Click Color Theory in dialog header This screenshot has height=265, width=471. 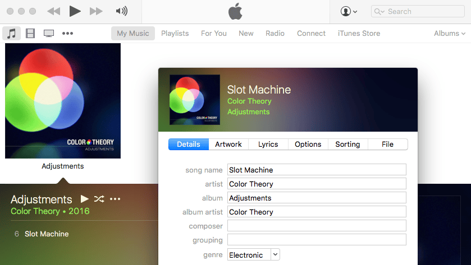click(249, 101)
